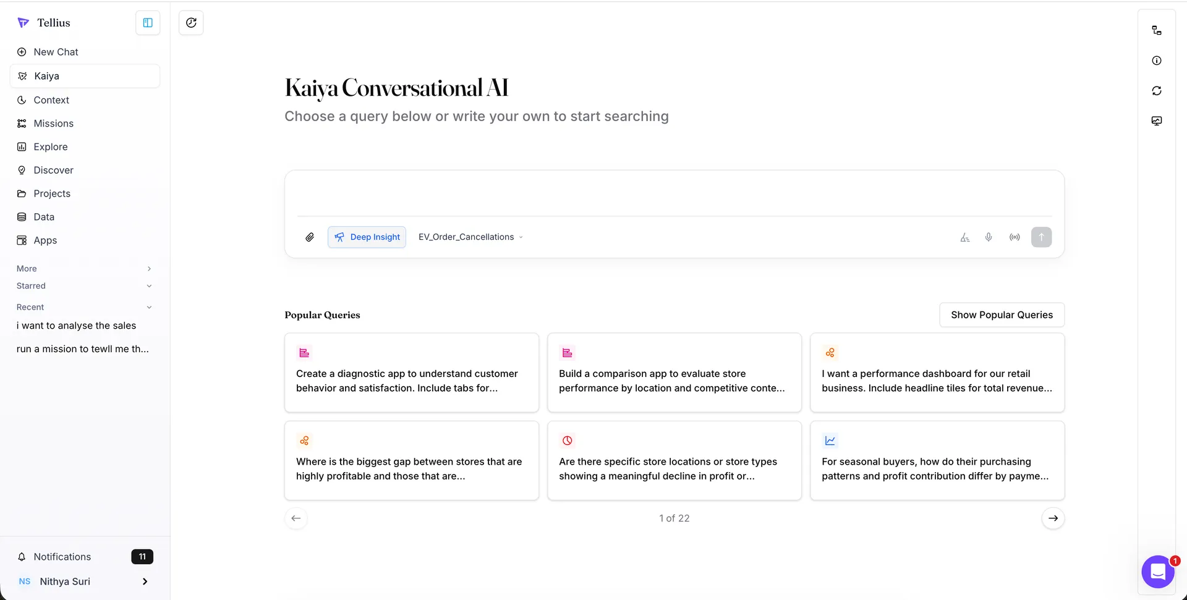Click '1 of 22' page indicator
Image resolution: width=1187 pixels, height=600 pixels.
(x=674, y=518)
